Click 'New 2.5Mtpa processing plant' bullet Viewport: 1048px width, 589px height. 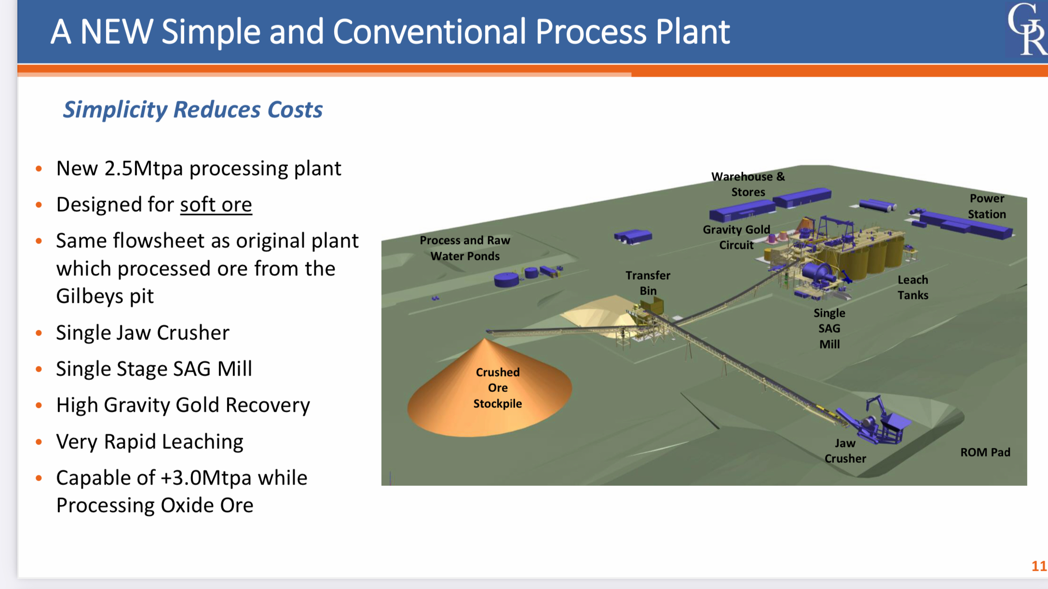(x=199, y=169)
